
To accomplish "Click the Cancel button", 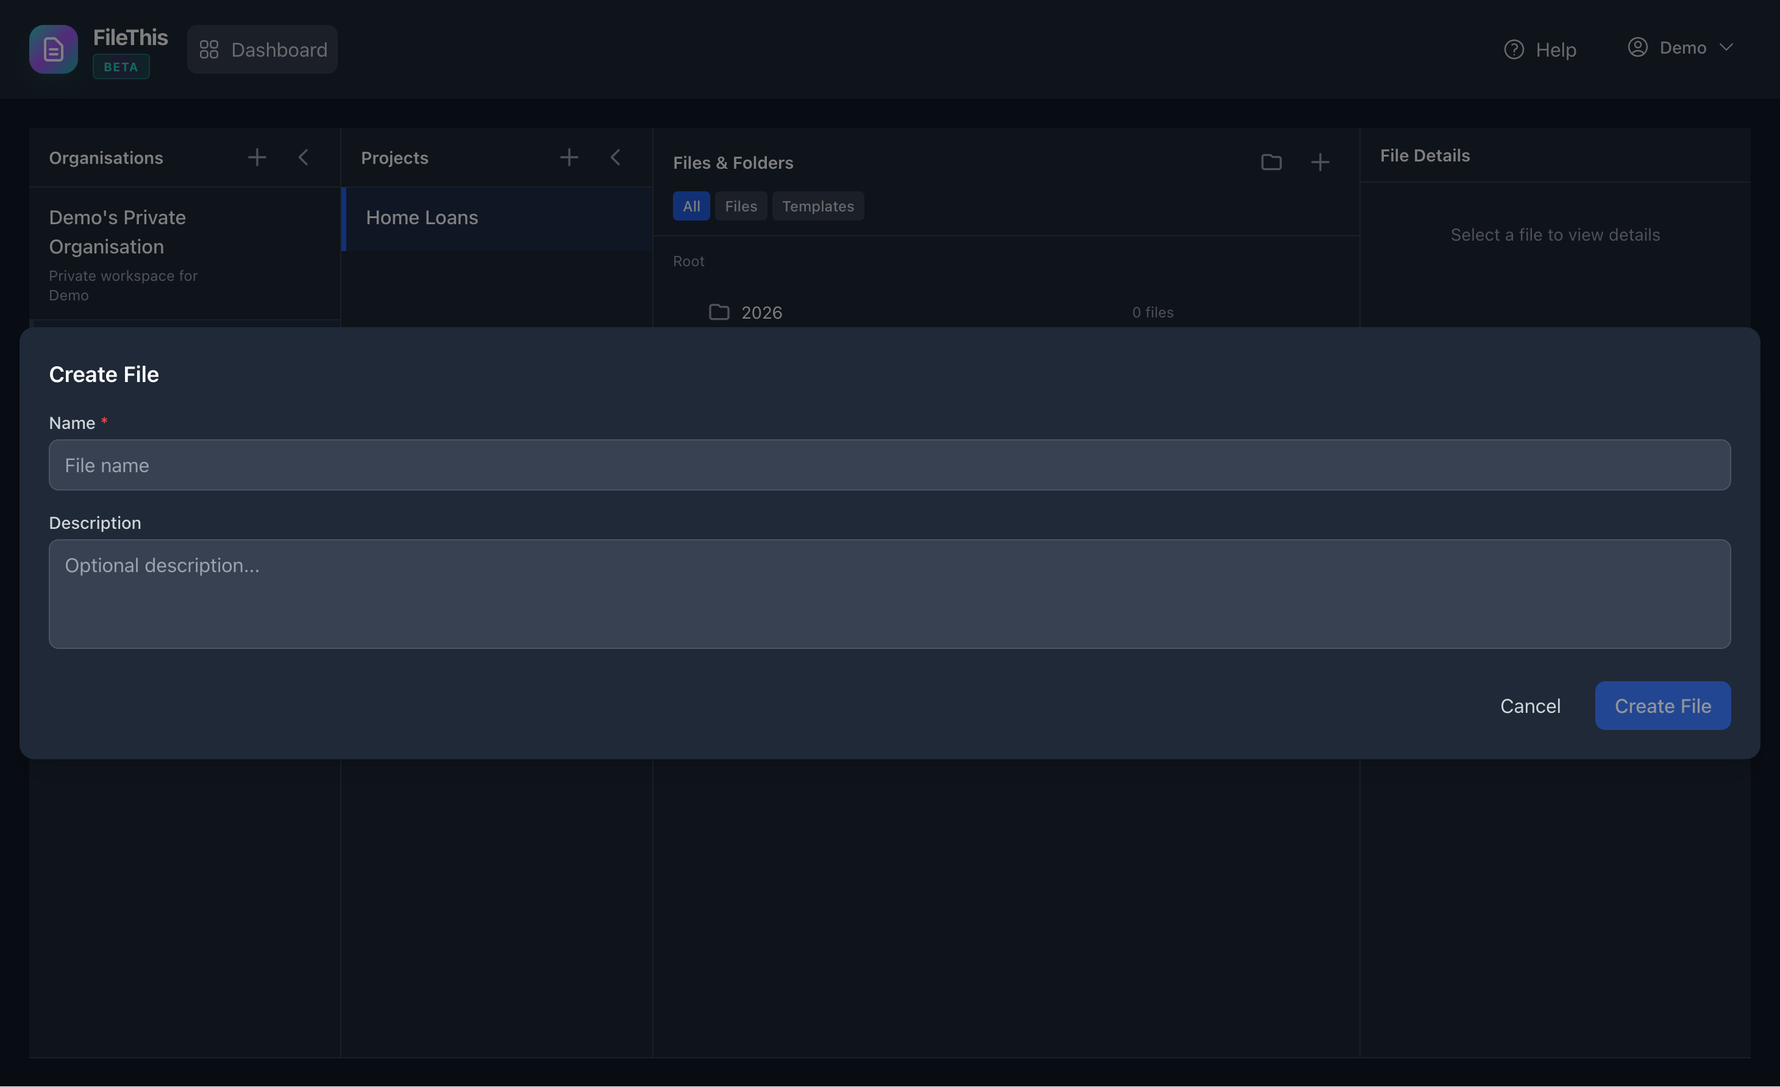I will point(1531,706).
